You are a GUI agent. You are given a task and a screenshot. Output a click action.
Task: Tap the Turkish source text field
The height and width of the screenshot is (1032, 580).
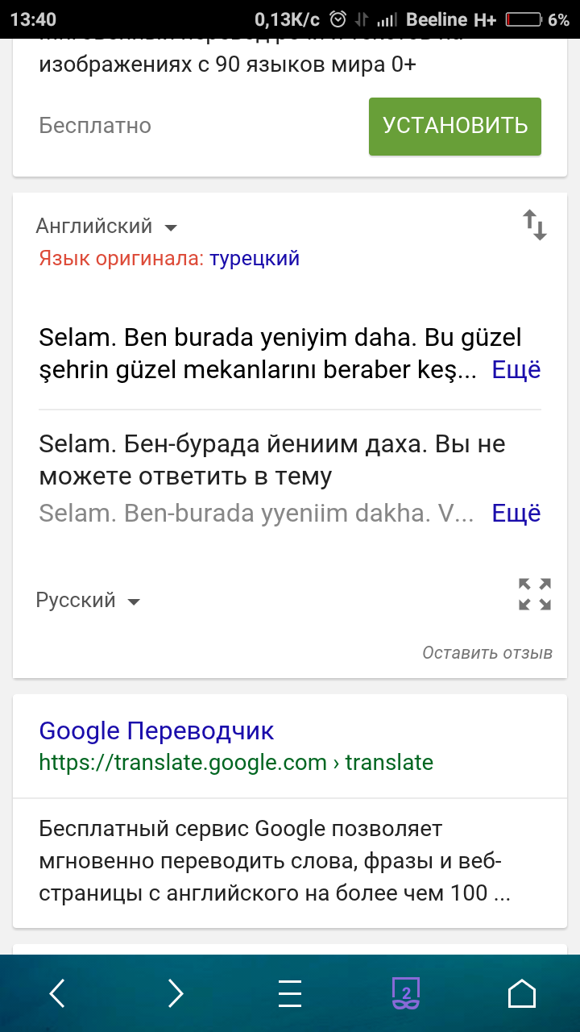[x=258, y=353]
